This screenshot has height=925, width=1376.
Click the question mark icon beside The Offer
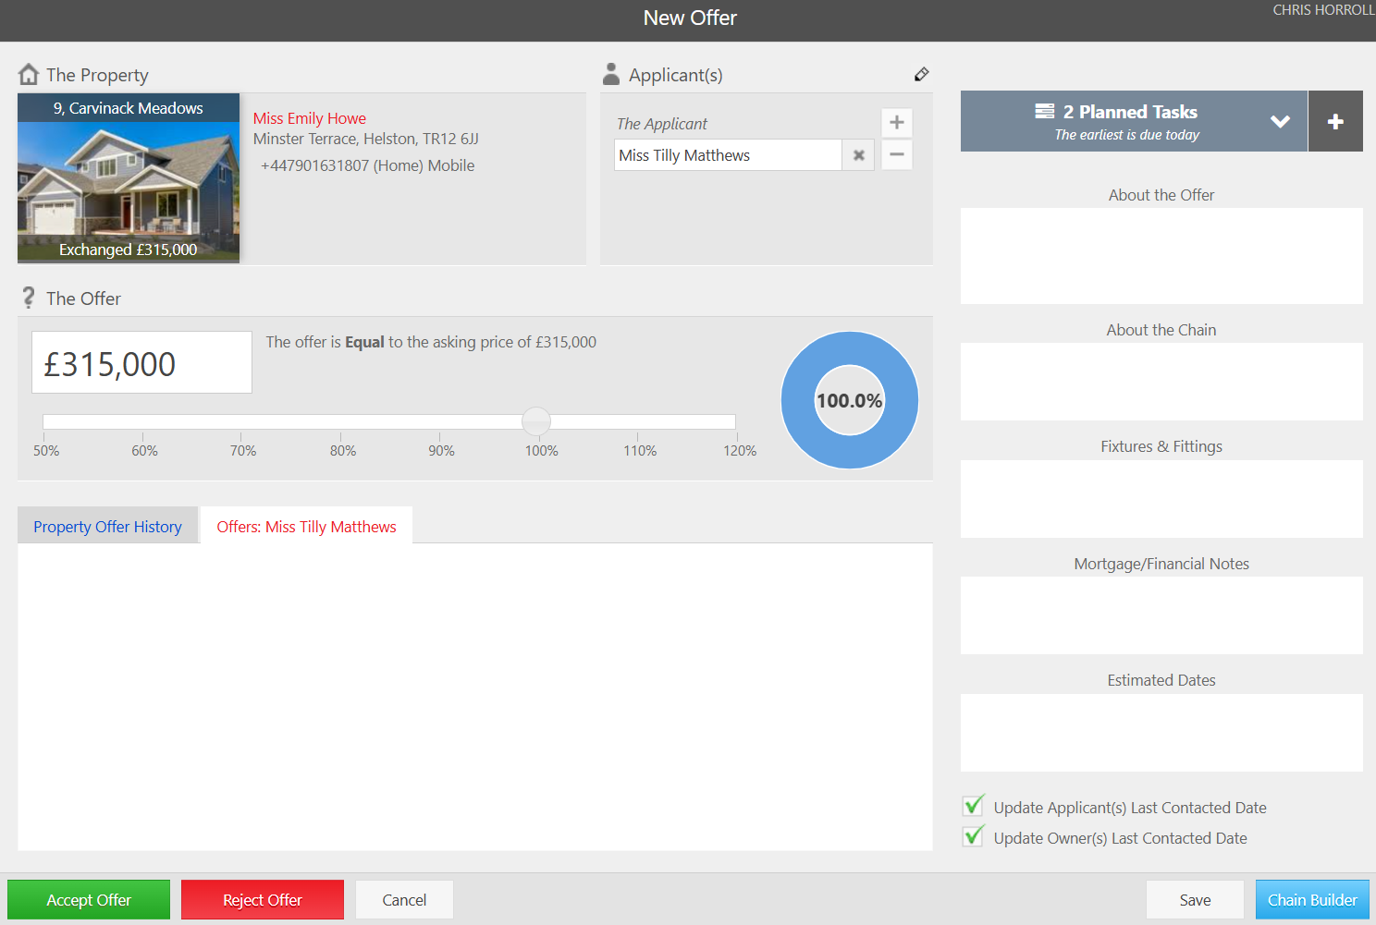pos(29,298)
